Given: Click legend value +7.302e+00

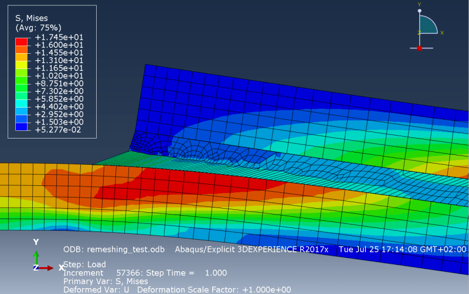Looking at the screenshot, I should [x=59, y=91].
